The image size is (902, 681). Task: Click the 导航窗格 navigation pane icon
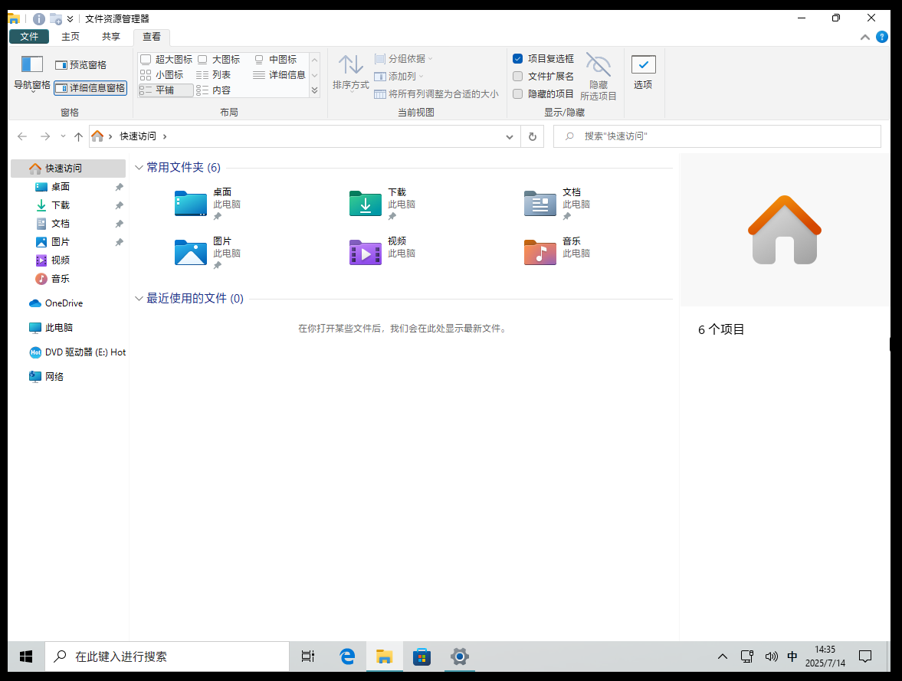(x=31, y=65)
